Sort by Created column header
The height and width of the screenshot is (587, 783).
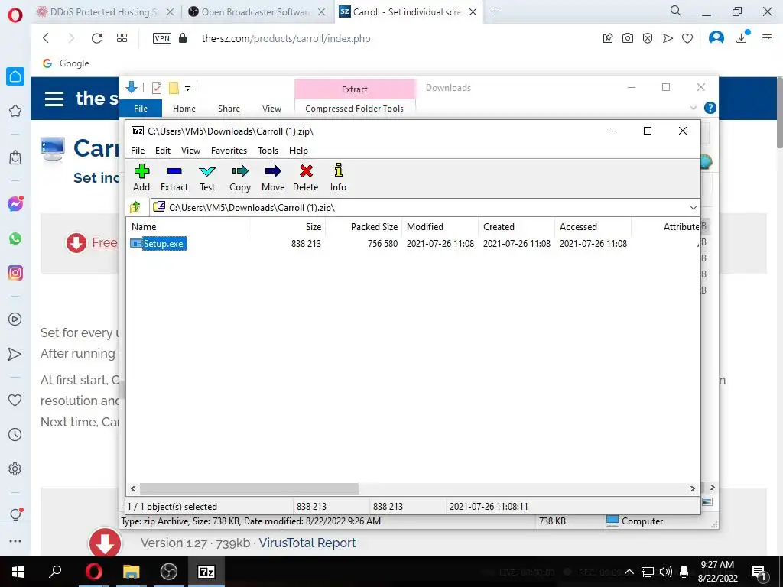[x=516, y=226]
